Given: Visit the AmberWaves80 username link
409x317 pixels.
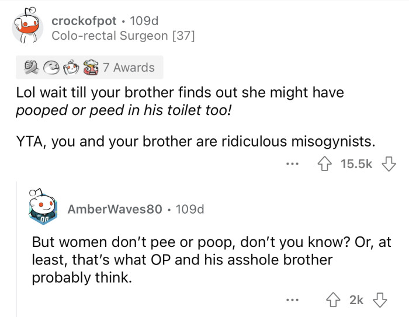Looking at the screenshot, I should pyautogui.click(x=115, y=208).
